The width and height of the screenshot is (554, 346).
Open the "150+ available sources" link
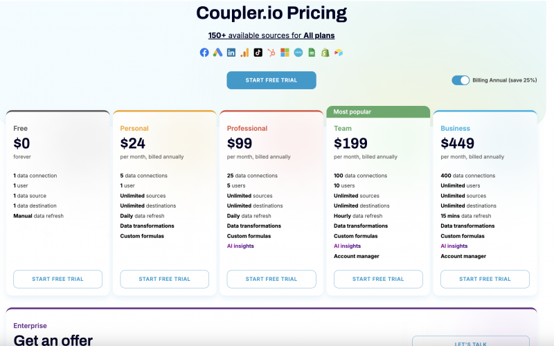click(252, 35)
